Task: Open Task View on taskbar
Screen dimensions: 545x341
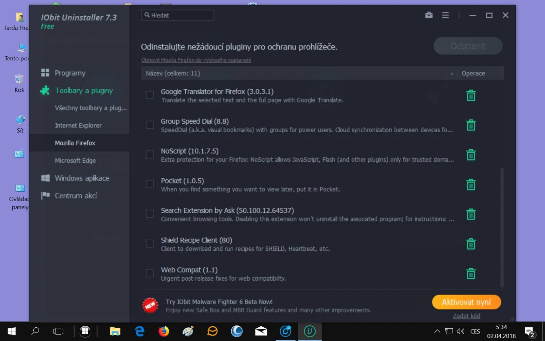Action: 59,331
